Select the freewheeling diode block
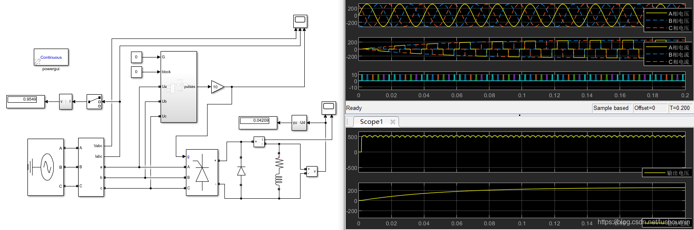 click(x=241, y=171)
